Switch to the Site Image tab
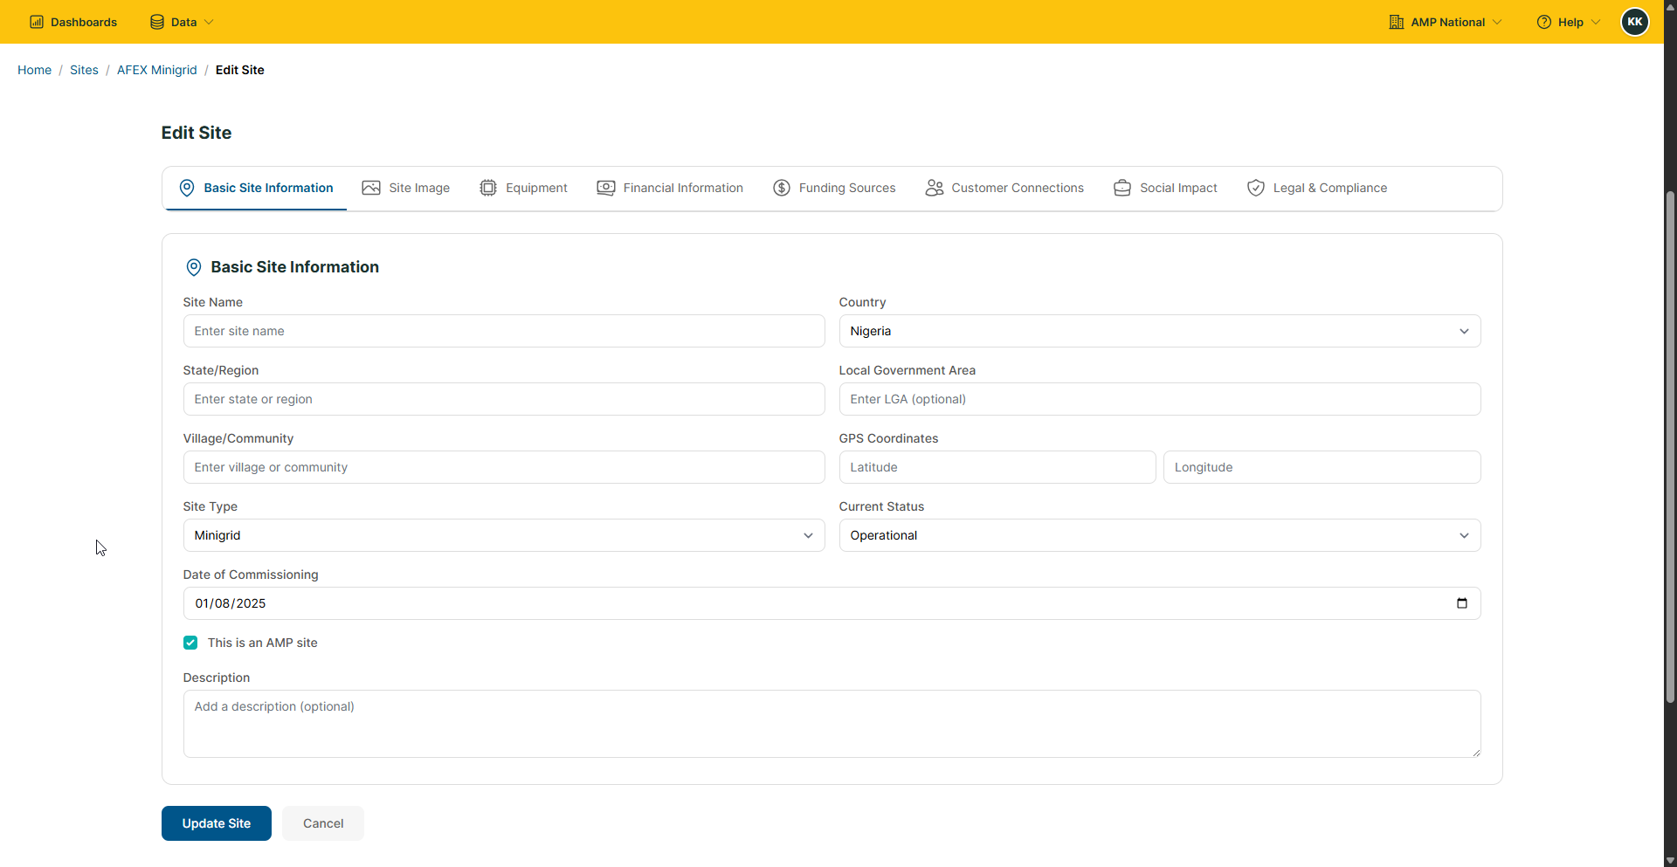 point(406,188)
